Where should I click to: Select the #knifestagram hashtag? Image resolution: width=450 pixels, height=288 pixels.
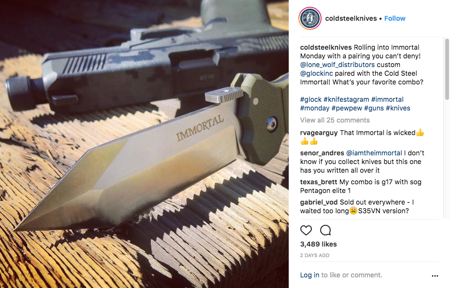346,99
